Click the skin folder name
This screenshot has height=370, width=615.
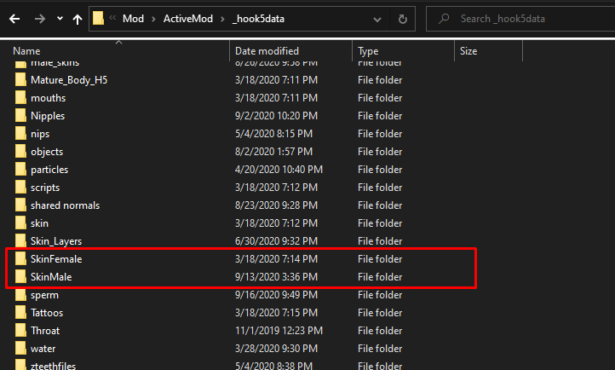pyautogui.click(x=39, y=223)
